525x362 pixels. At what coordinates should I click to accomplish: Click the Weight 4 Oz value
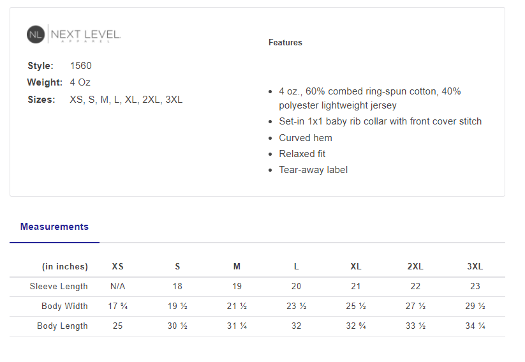81,82
